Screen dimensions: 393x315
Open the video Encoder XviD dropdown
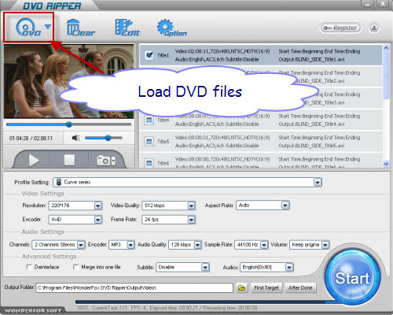tap(97, 220)
